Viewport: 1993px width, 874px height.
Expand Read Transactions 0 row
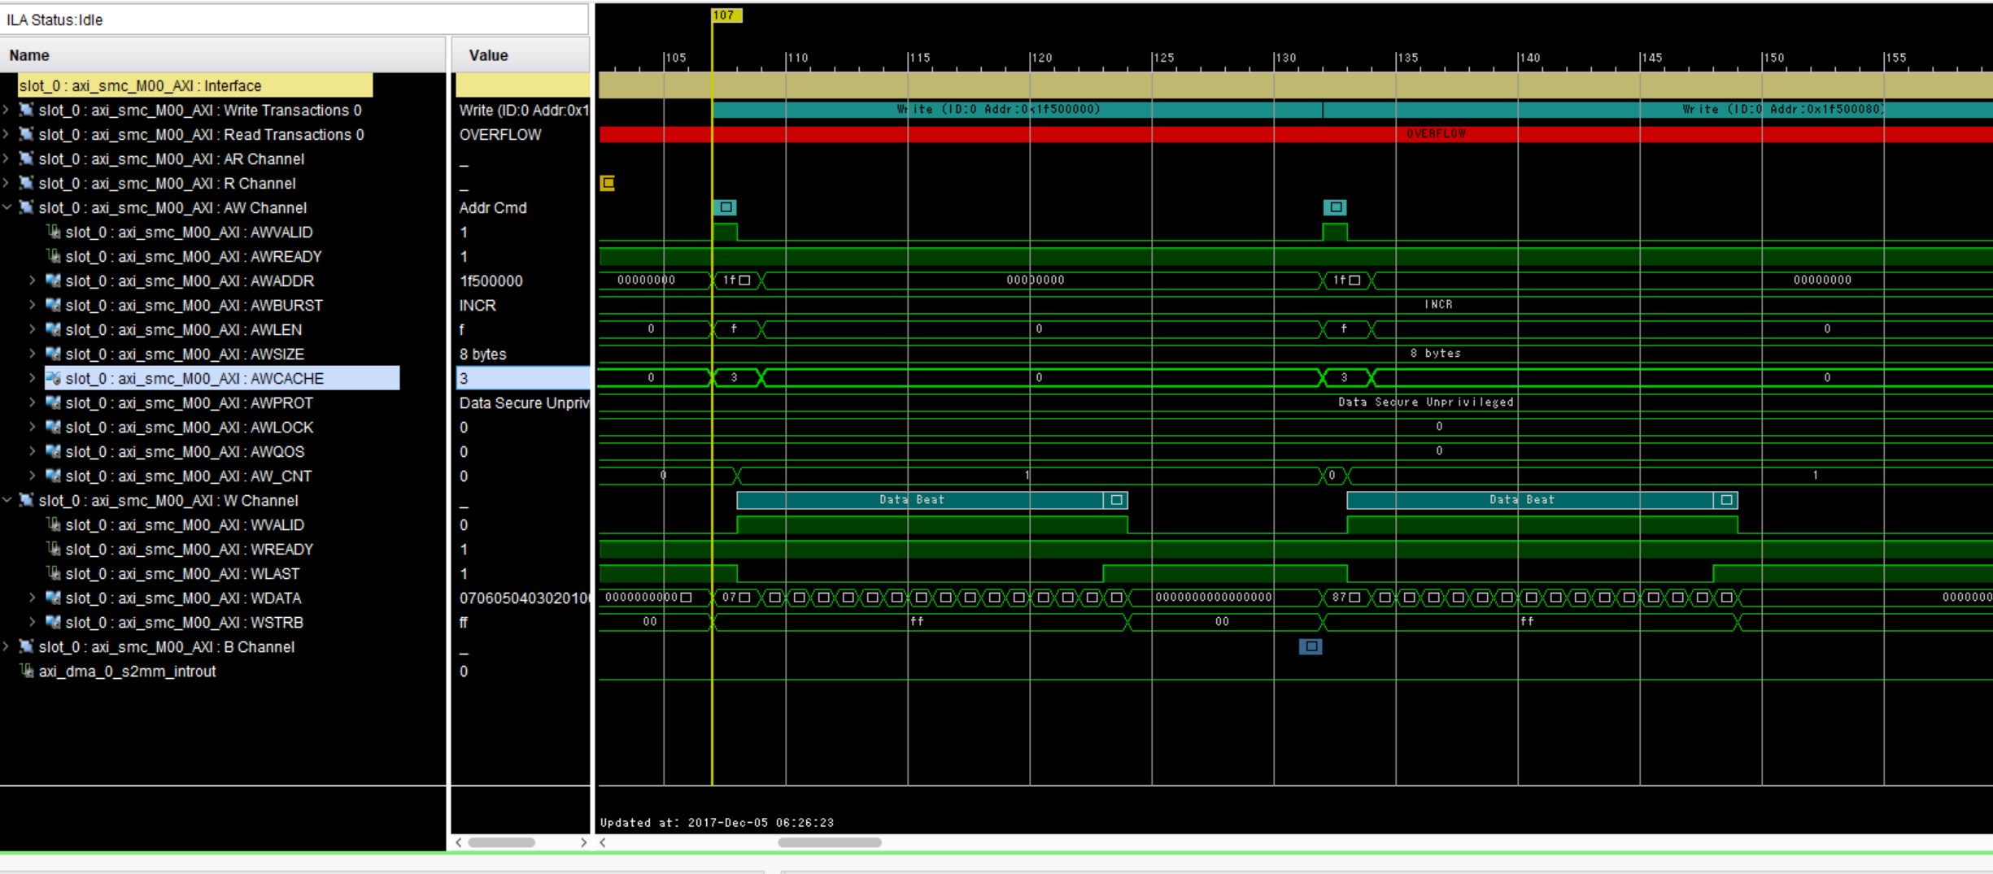(7, 134)
